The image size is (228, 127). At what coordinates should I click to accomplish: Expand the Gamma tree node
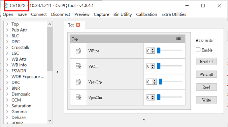(7, 112)
